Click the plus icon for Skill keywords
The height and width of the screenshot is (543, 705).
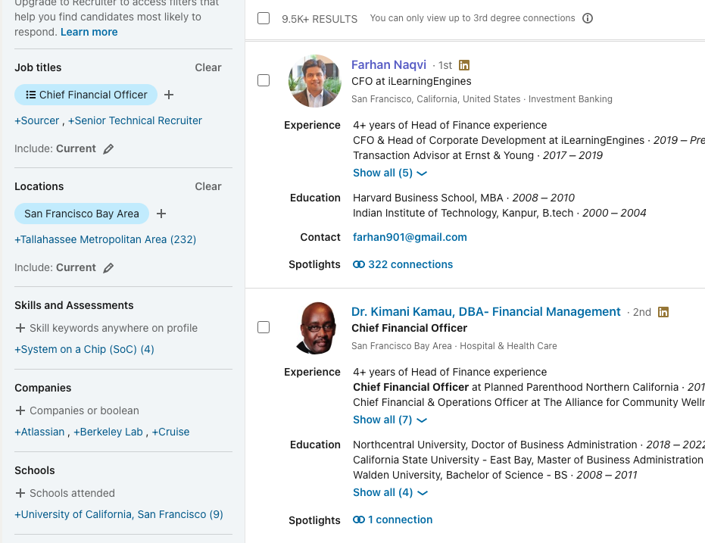point(20,328)
